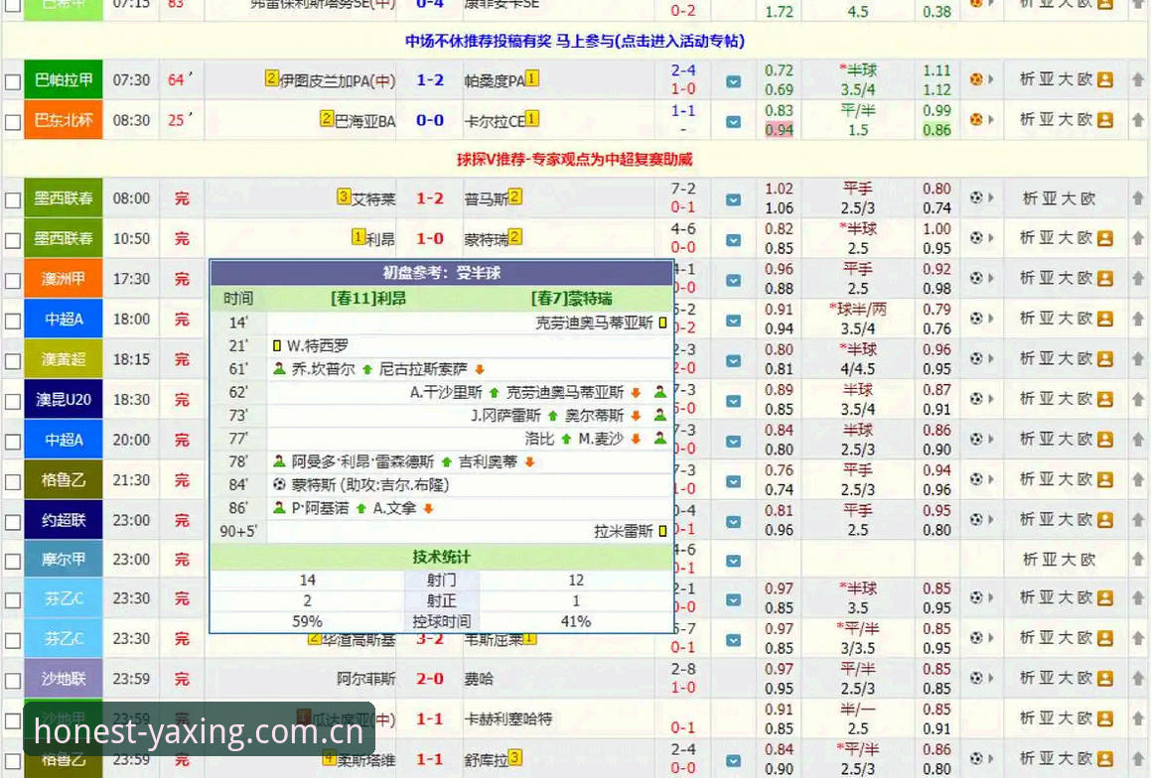The width and height of the screenshot is (1151, 778).
Task: Open 析 analysis link in 巴帕拉甲 row
Action: (x=1027, y=79)
